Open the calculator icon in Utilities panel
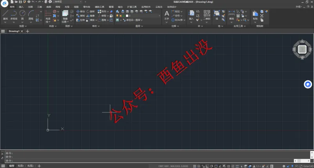This screenshot has width=314, height=168. pyautogui.click(x=238, y=16)
